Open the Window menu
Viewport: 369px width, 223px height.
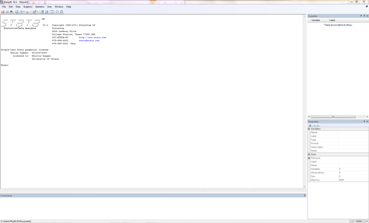pyautogui.click(x=59, y=7)
